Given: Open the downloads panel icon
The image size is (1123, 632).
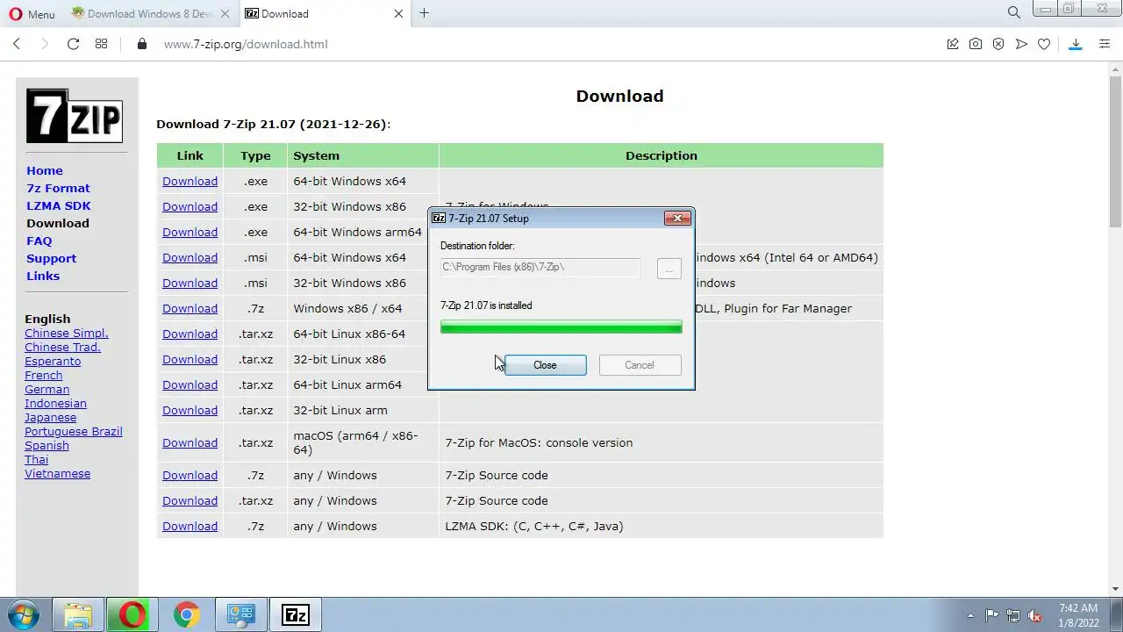Looking at the screenshot, I should click(1076, 44).
